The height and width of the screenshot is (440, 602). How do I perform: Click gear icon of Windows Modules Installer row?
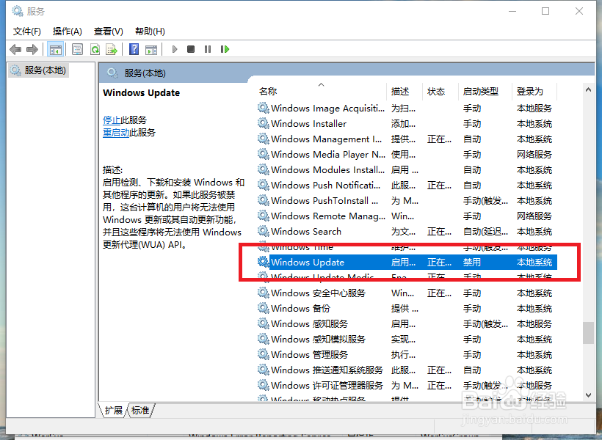(263, 169)
